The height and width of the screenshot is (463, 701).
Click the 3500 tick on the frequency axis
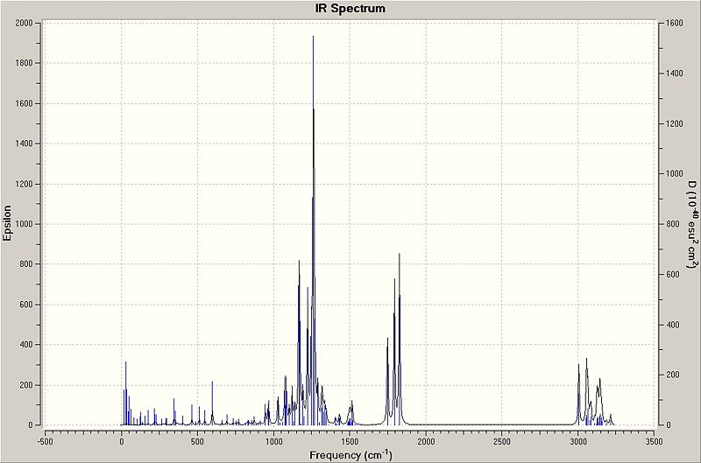tap(654, 442)
